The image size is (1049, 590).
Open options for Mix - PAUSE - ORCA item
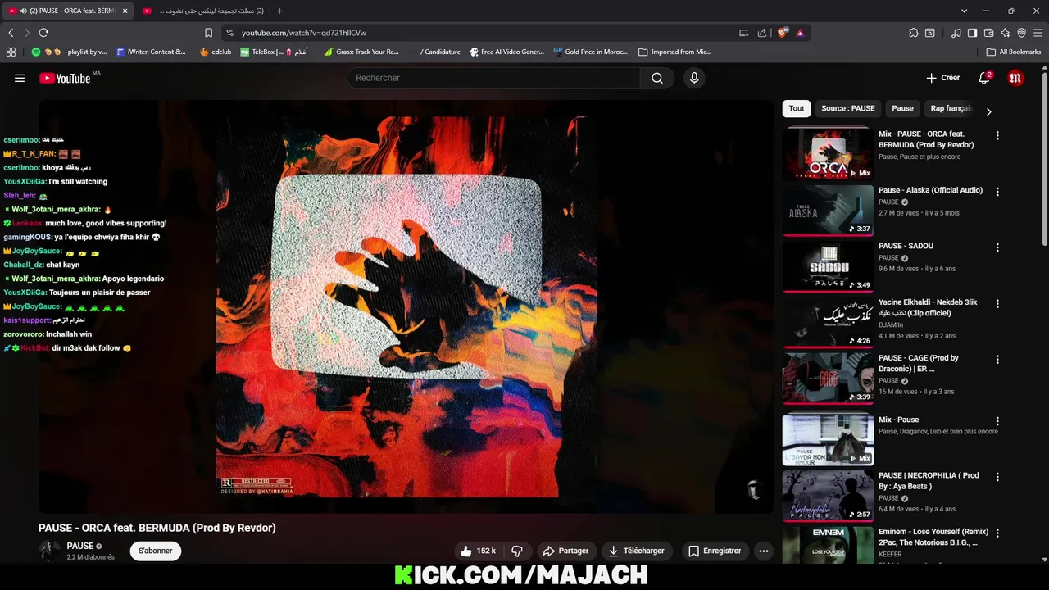pos(997,135)
